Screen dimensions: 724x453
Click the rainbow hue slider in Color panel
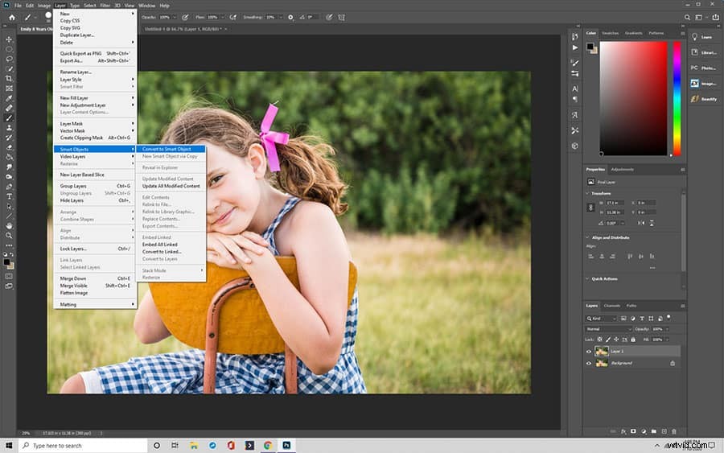pos(677,98)
